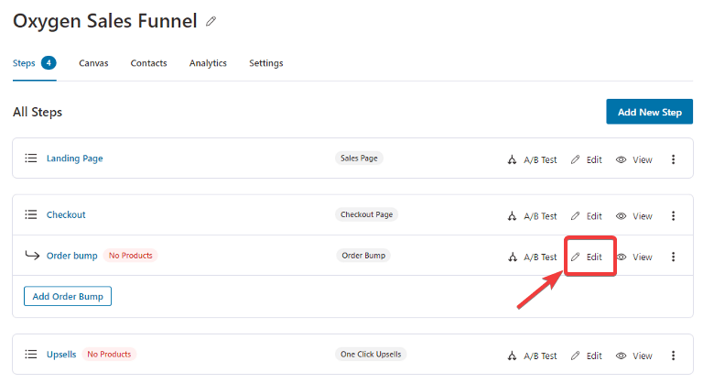This screenshot has height=383, width=703.
Task: Click the drag handle icon for Upsells
Action: [31, 355]
